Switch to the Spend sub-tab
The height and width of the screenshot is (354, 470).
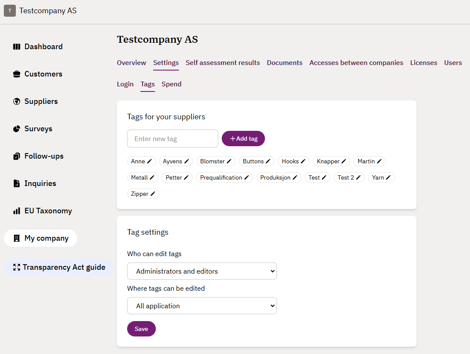point(171,84)
